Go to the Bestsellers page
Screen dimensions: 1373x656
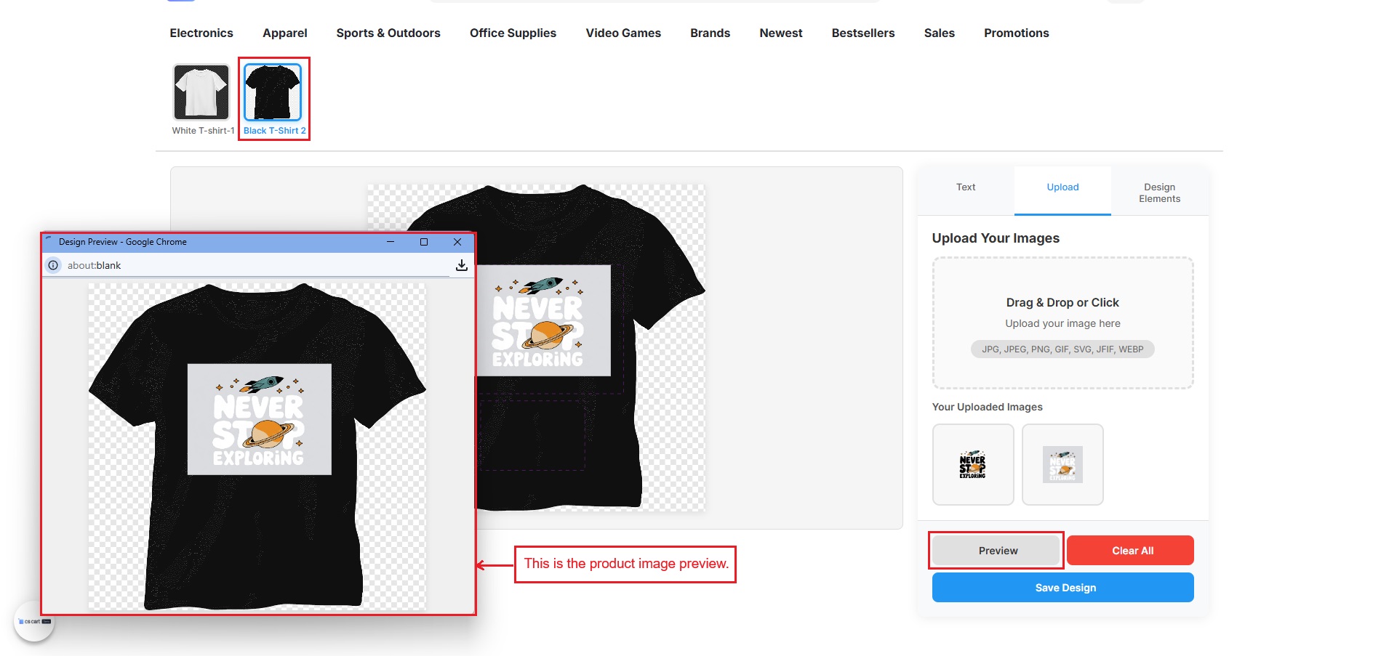tap(862, 33)
